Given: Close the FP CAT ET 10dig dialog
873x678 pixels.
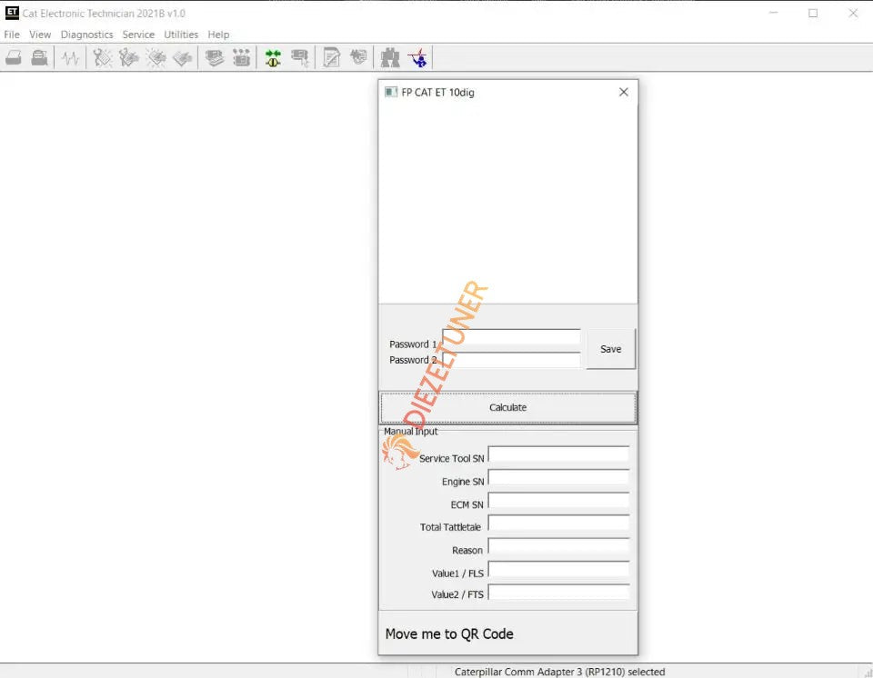Looking at the screenshot, I should point(624,92).
